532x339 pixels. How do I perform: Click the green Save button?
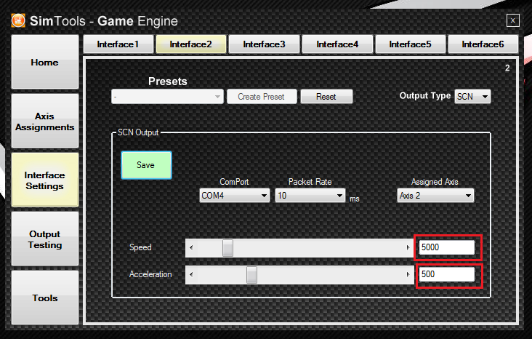tap(146, 165)
